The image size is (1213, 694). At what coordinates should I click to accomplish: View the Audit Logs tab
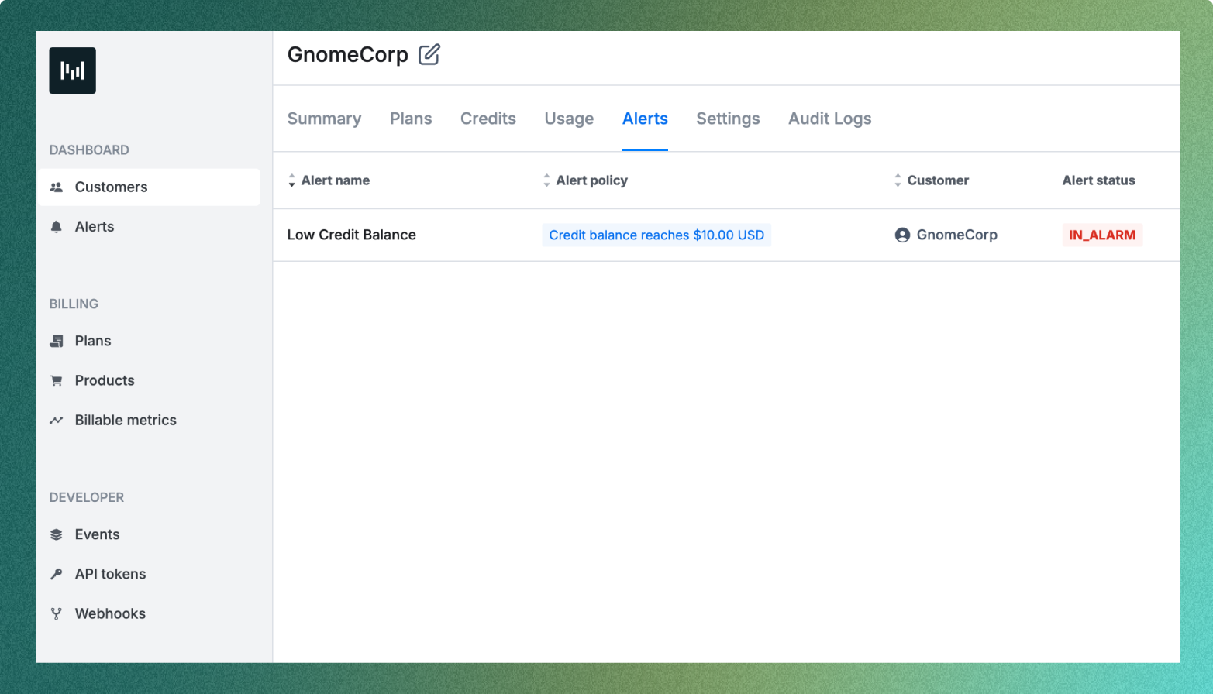(x=830, y=119)
